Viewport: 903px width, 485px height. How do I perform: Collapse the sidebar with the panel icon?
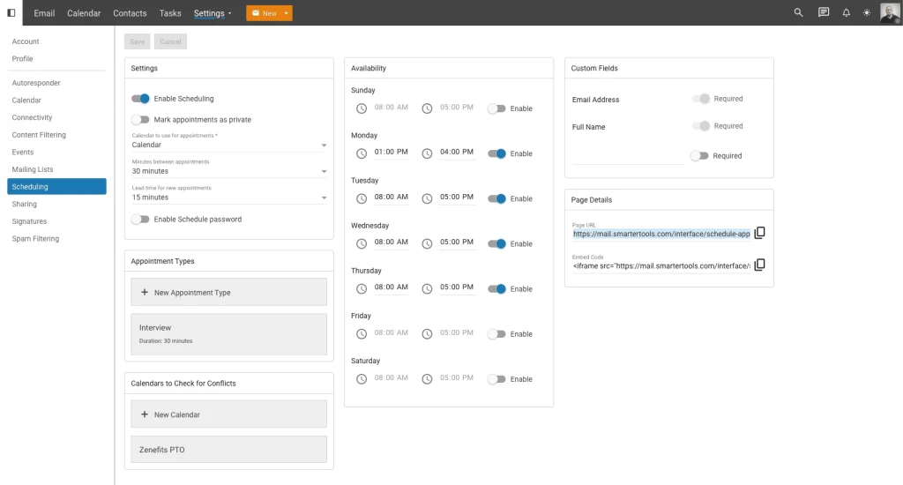point(11,12)
